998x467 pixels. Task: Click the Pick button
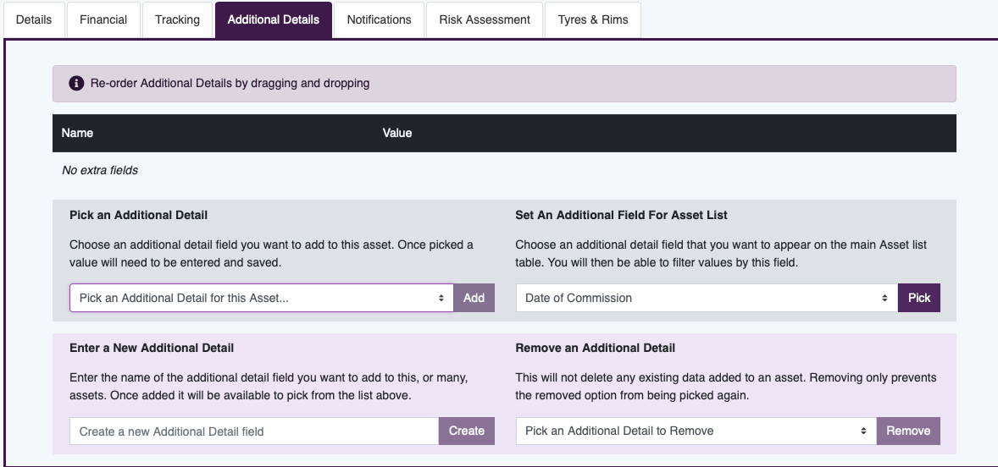(919, 298)
